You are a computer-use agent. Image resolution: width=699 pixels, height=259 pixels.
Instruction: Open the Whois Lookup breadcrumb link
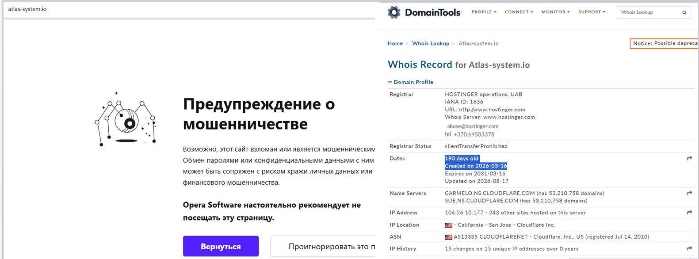click(x=431, y=43)
